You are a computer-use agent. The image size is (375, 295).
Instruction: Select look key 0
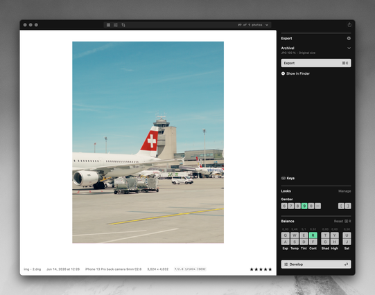pyautogui.click(x=311, y=206)
